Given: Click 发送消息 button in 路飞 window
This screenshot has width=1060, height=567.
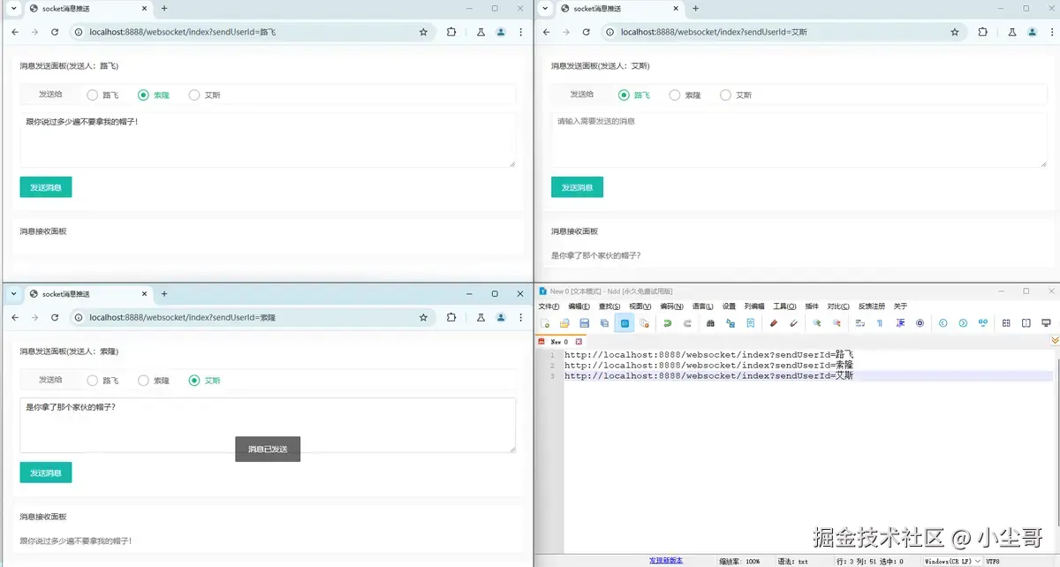Looking at the screenshot, I should click(x=46, y=187).
